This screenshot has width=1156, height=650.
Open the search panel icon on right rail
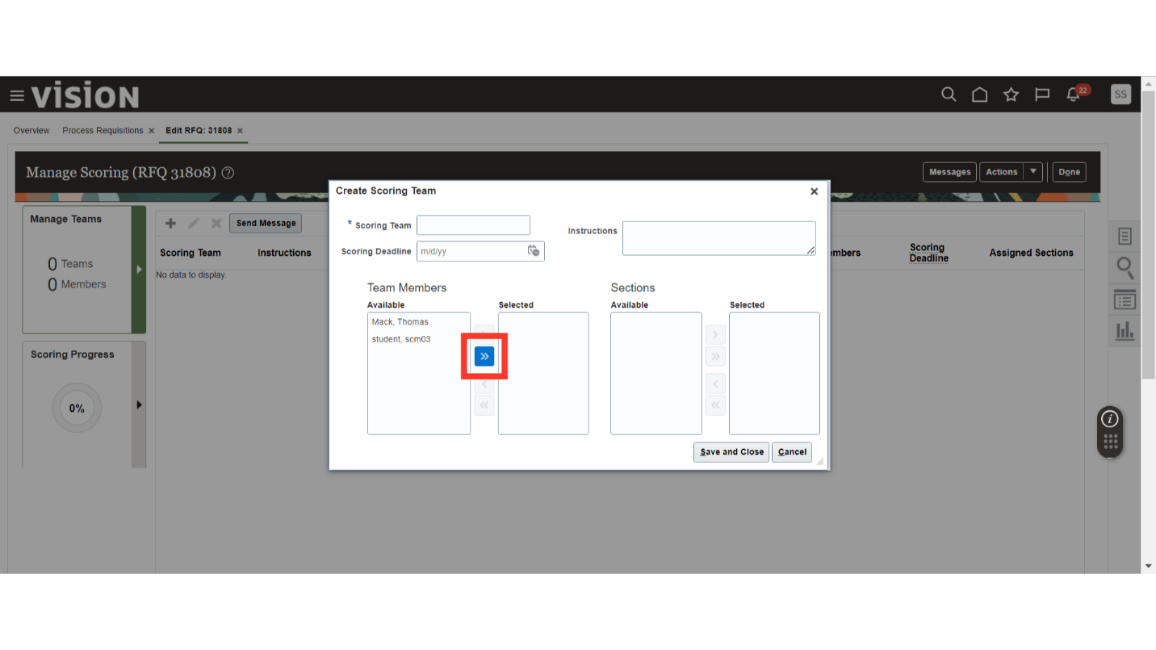[x=1125, y=268]
